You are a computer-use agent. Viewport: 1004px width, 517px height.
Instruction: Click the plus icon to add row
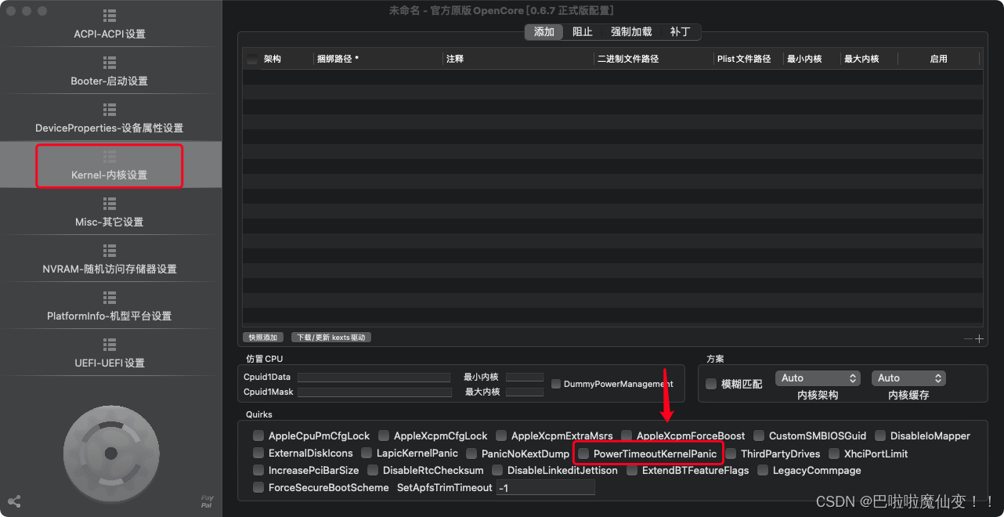(x=979, y=338)
